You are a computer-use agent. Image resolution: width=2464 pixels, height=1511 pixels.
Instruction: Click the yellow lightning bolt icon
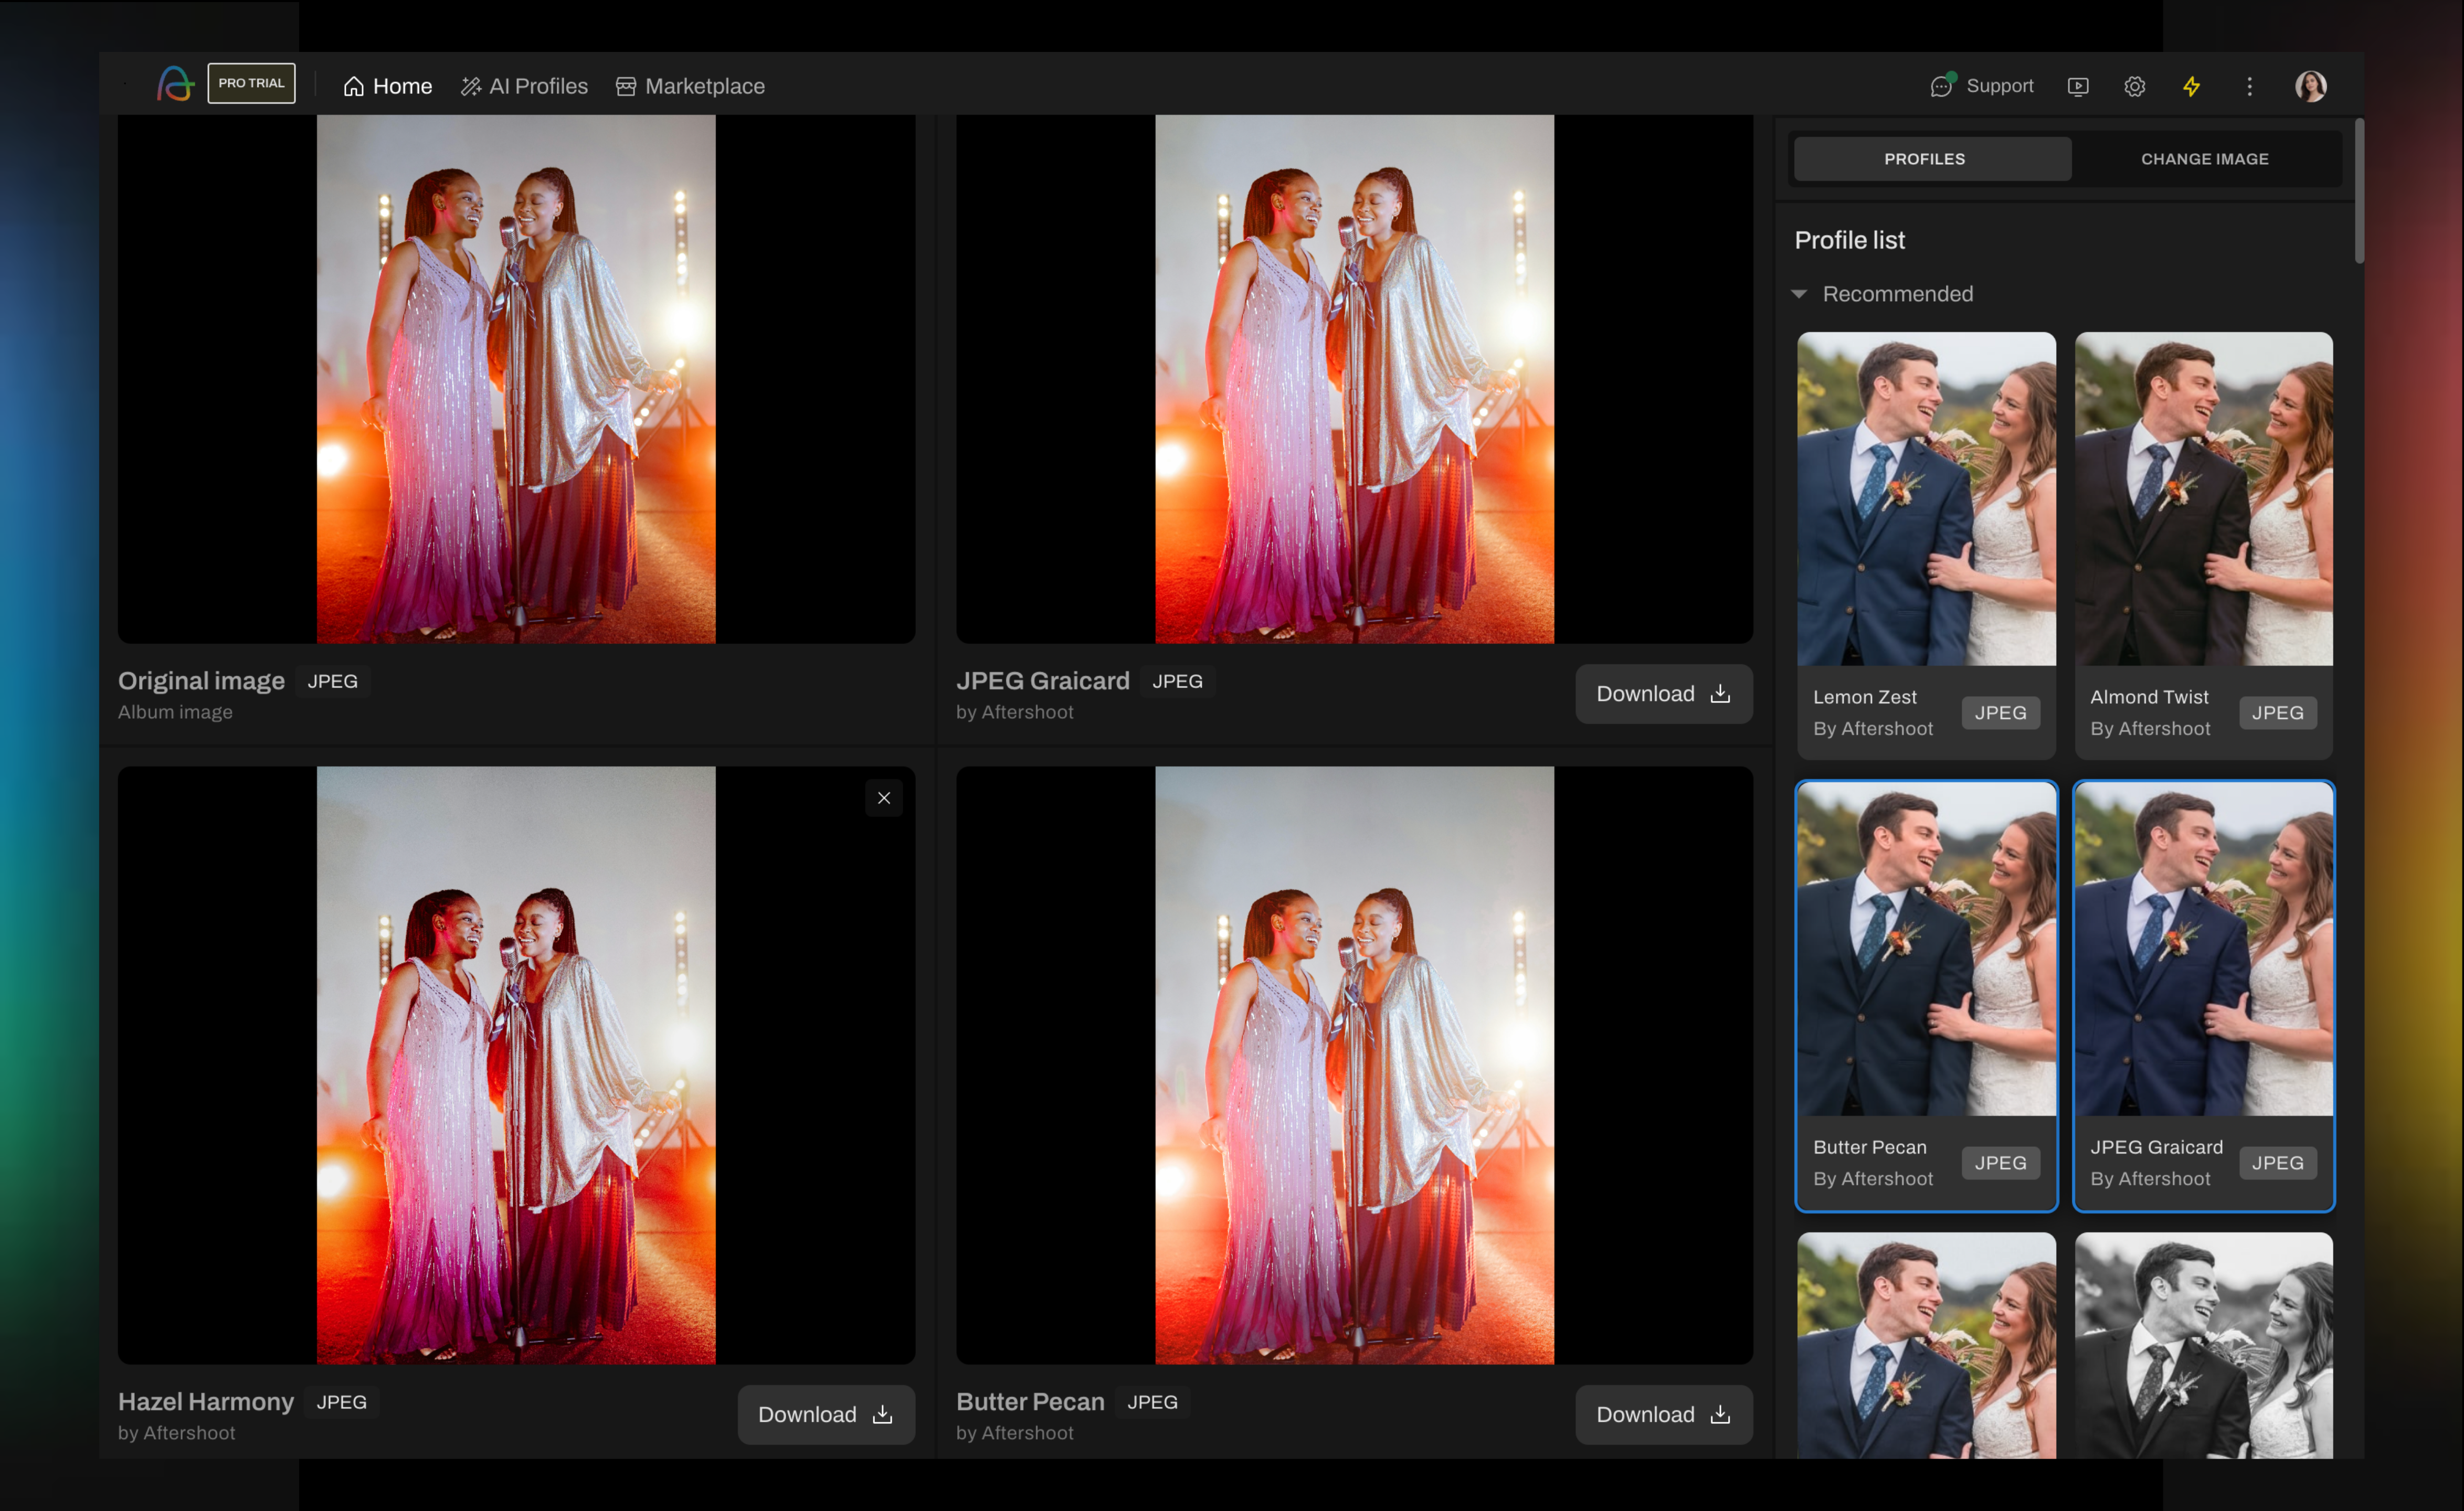point(2191,87)
